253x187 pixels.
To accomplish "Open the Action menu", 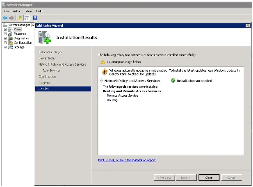I will 17,11.
